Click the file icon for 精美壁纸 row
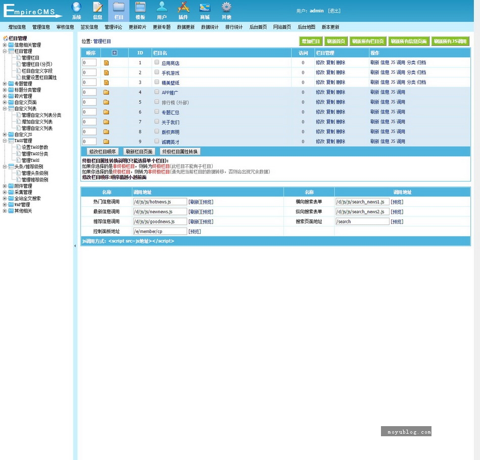The image size is (480, 460). (106, 82)
